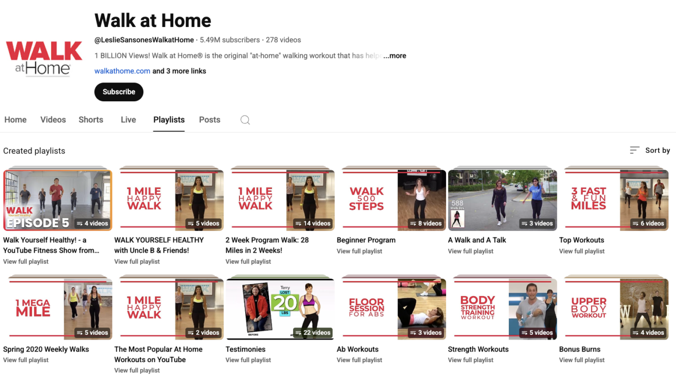676x380 pixels.
Task: Click 'WALK YOURSELF HEALTHY with Uncle B & Friends!' title
Action: (159, 245)
